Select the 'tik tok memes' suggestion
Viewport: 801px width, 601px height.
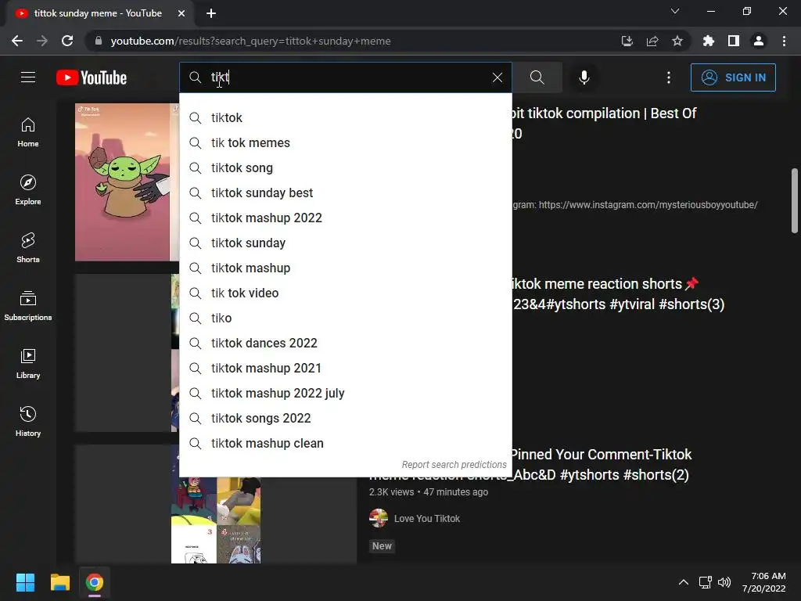click(345, 142)
